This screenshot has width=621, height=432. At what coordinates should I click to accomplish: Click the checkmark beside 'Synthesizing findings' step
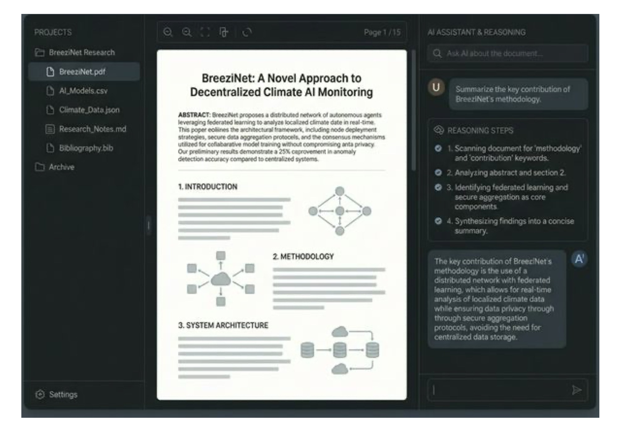[438, 221]
